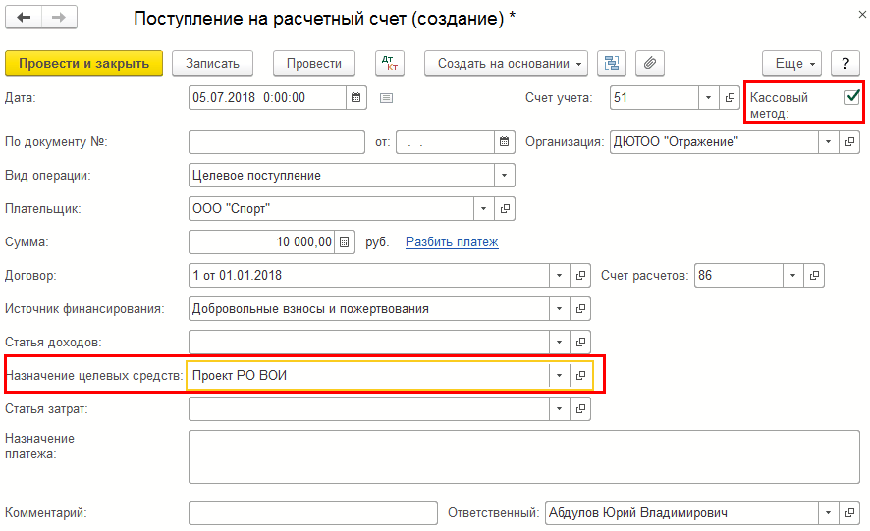
Task: Go back with the left arrow button
Action: 24,18
